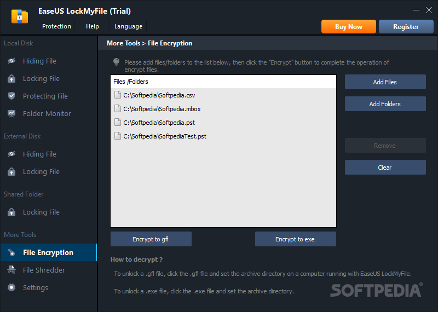Go to Local Disk Locking File
This screenshot has width=438, height=312.
coord(49,78)
